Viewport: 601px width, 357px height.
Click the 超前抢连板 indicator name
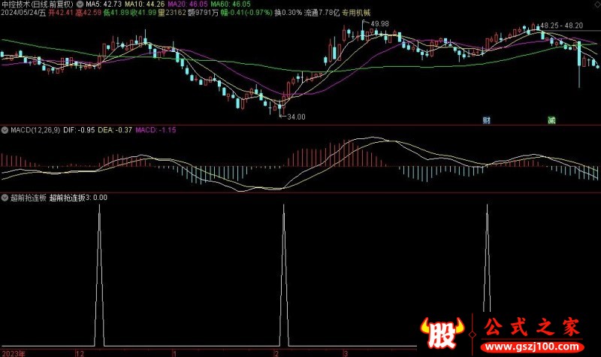29,198
